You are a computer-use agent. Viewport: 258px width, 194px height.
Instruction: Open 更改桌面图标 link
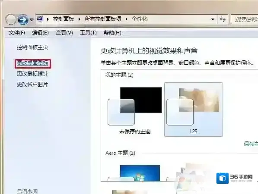32,63
